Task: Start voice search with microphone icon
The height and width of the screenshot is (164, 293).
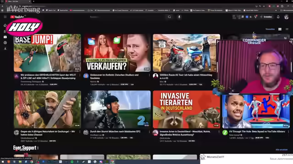Action: pos(179,17)
